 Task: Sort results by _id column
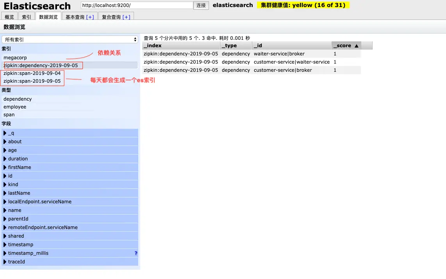coord(292,45)
